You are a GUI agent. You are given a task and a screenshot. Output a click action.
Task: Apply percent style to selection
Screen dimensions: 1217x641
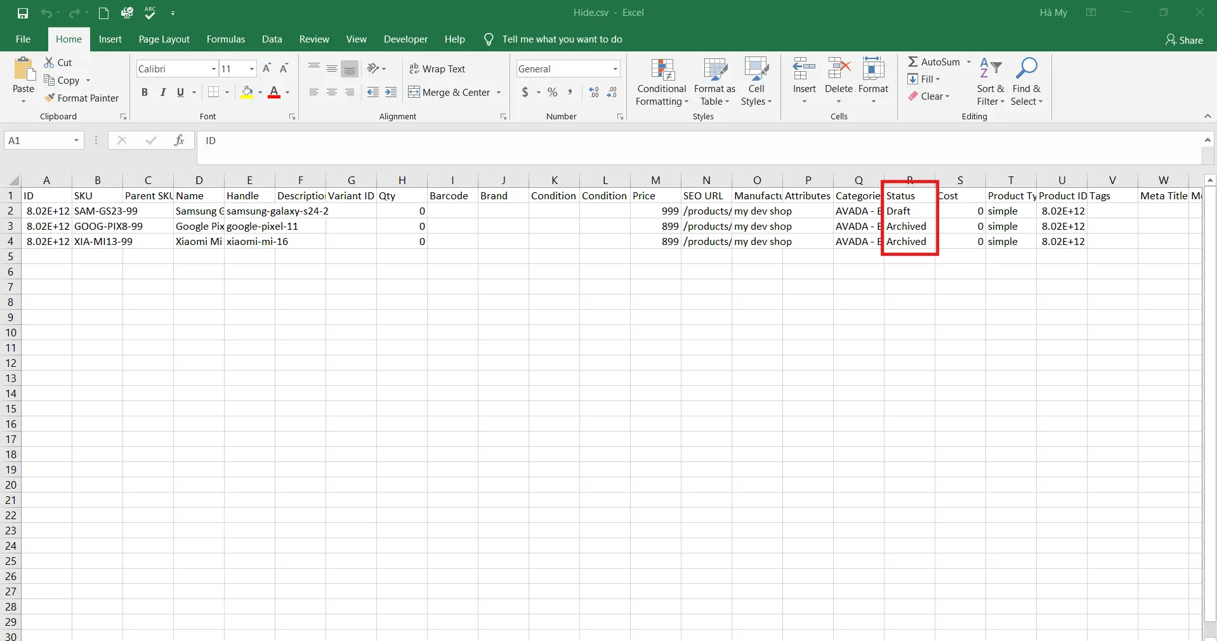[551, 92]
